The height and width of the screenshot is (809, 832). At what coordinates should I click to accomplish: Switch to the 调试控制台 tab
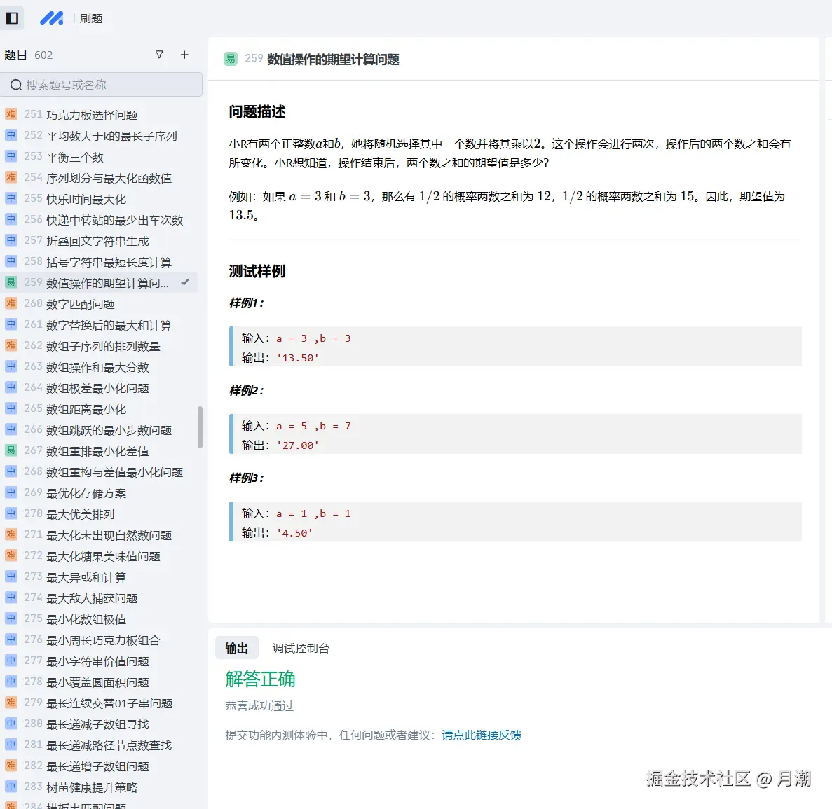pyautogui.click(x=301, y=648)
